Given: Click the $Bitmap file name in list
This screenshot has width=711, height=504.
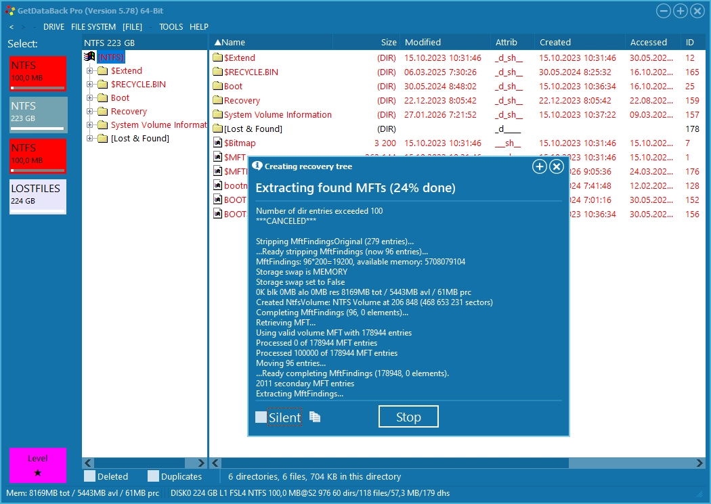Looking at the screenshot, I should coord(240,143).
